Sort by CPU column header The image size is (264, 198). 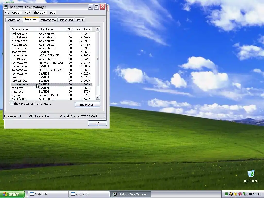click(x=70, y=29)
